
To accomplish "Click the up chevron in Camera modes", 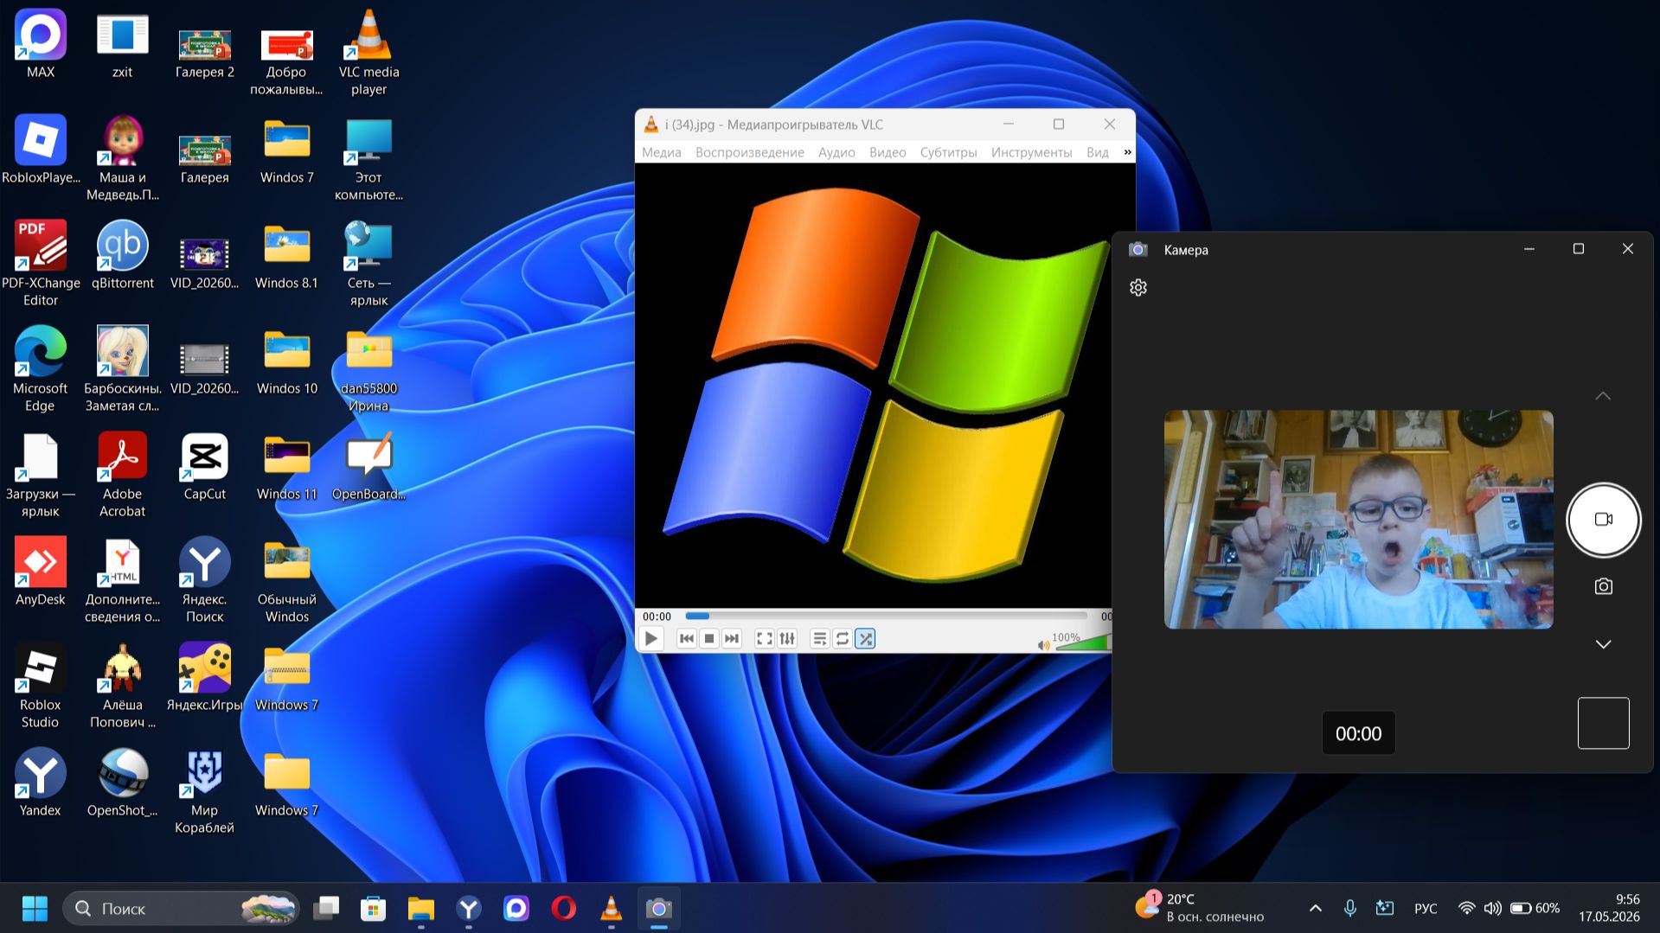I will point(1603,396).
